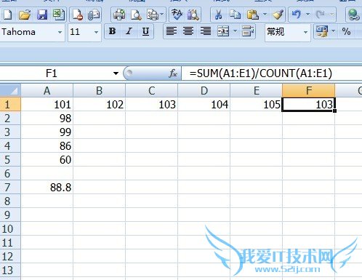362x280 pixels.
Task: Select row 7 header
Action: [10, 188]
